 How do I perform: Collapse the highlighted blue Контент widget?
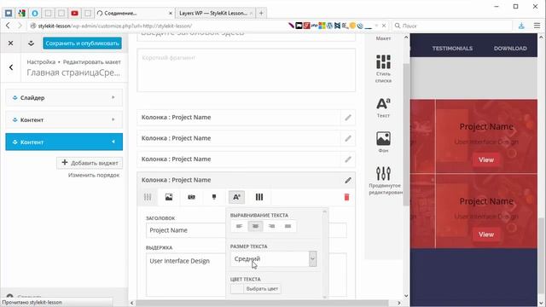coord(64,142)
